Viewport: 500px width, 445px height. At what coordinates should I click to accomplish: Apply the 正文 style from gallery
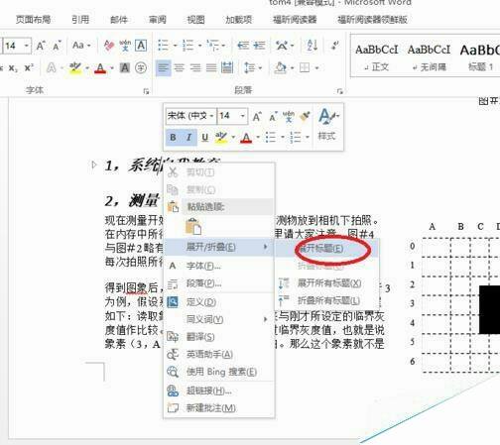(x=377, y=57)
